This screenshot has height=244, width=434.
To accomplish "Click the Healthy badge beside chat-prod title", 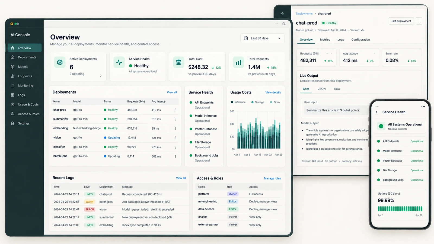I will coord(329,23).
